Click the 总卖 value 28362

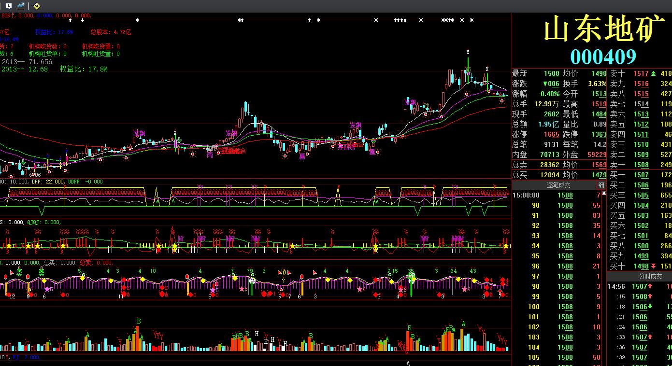click(x=550, y=165)
